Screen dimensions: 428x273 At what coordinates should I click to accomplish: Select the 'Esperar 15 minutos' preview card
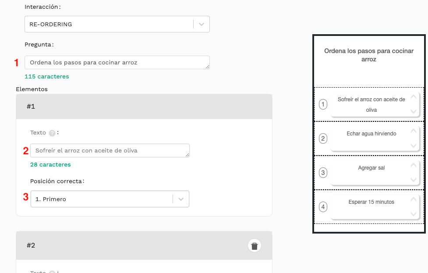375,207
